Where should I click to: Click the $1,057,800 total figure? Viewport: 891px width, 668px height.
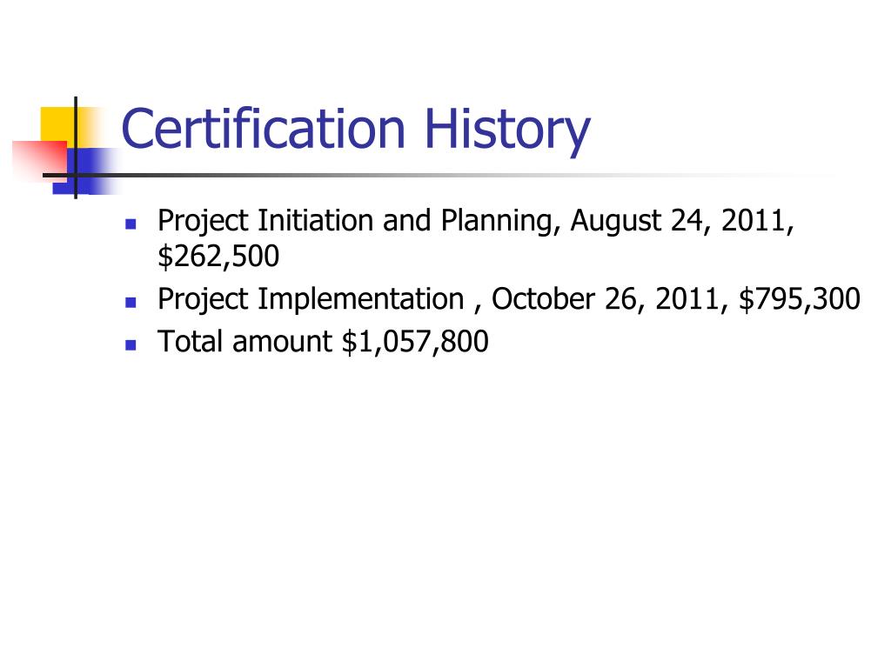(x=415, y=342)
